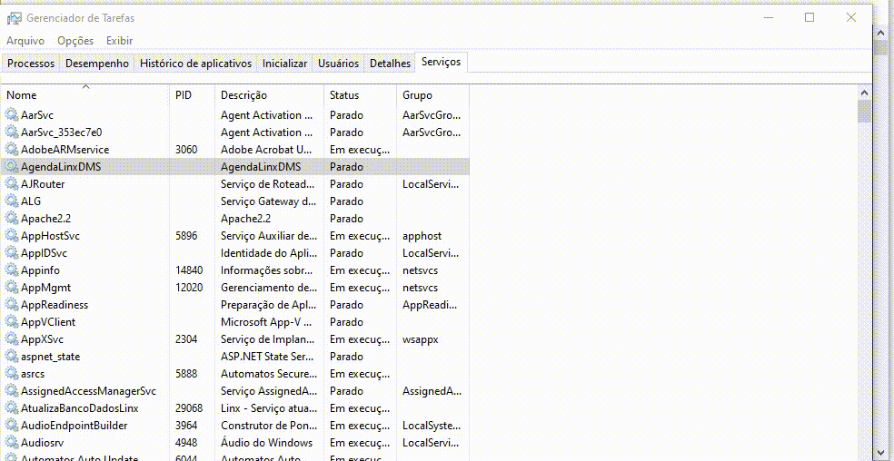Viewport: 894px width, 461px height.
Task: Click the gear icon beside aspnet_state
Action: click(x=12, y=357)
